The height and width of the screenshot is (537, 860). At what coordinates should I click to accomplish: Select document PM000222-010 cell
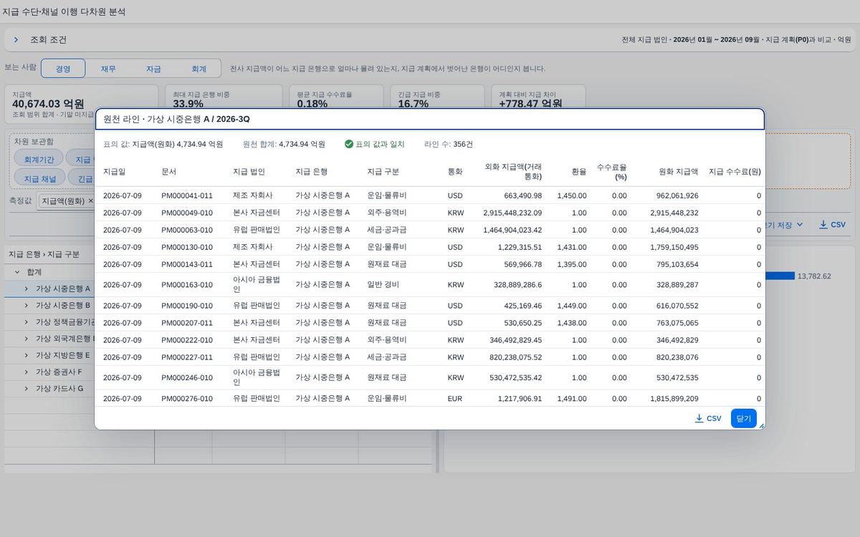[x=187, y=340]
